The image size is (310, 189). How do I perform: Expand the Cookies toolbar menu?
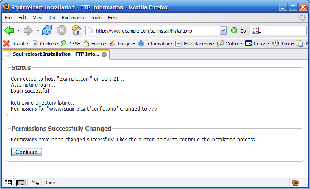coord(45,43)
